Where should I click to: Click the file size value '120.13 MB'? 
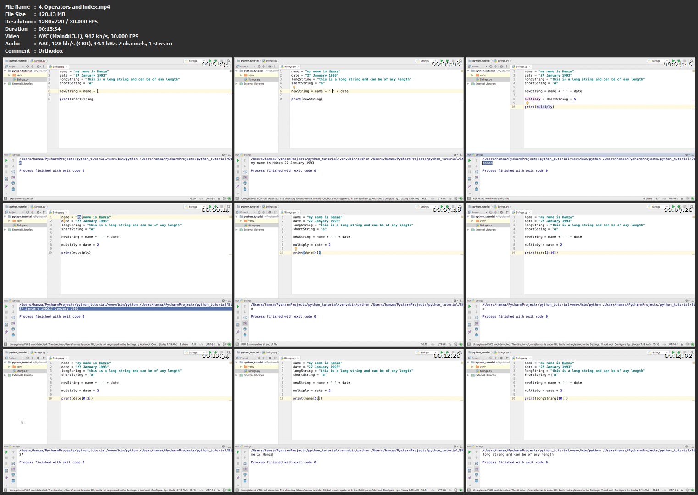pyautogui.click(x=52, y=14)
